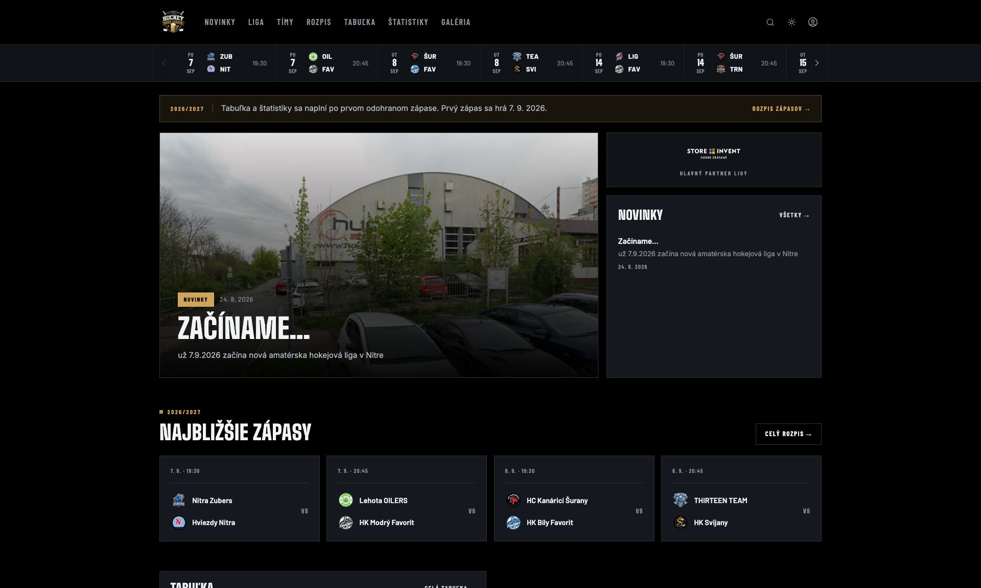
Task: Open the search icon
Action: (x=770, y=22)
